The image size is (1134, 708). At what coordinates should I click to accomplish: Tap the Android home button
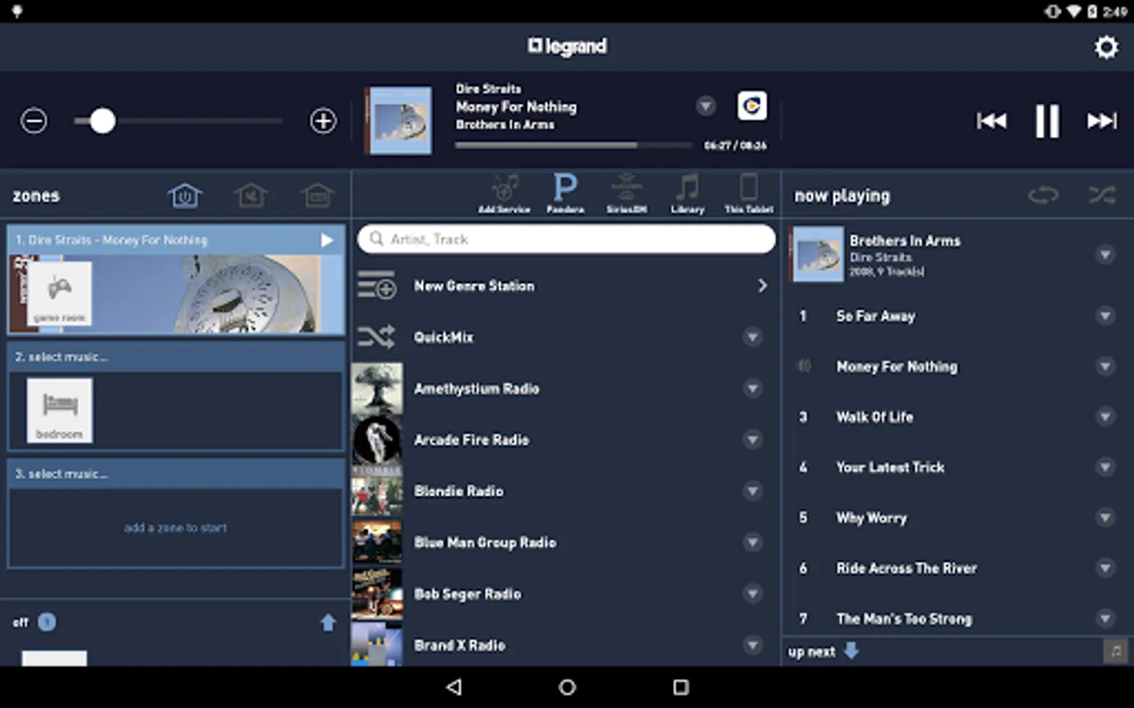point(567,688)
